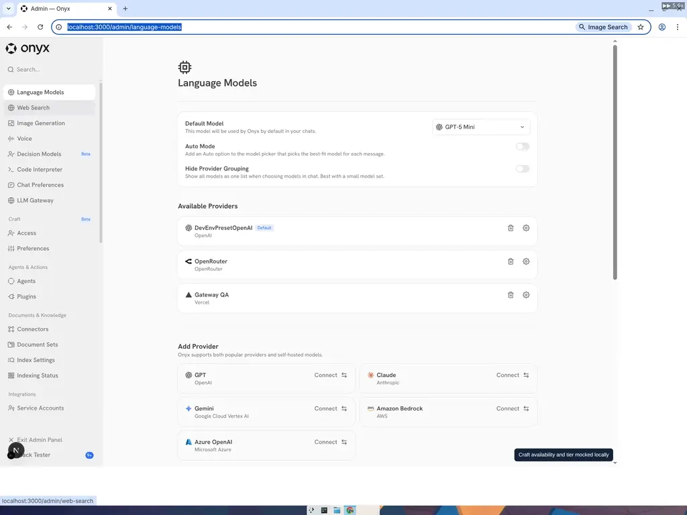Bookmark this page with the star
The height and width of the screenshot is (515, 687).
(x=641, y=27)
